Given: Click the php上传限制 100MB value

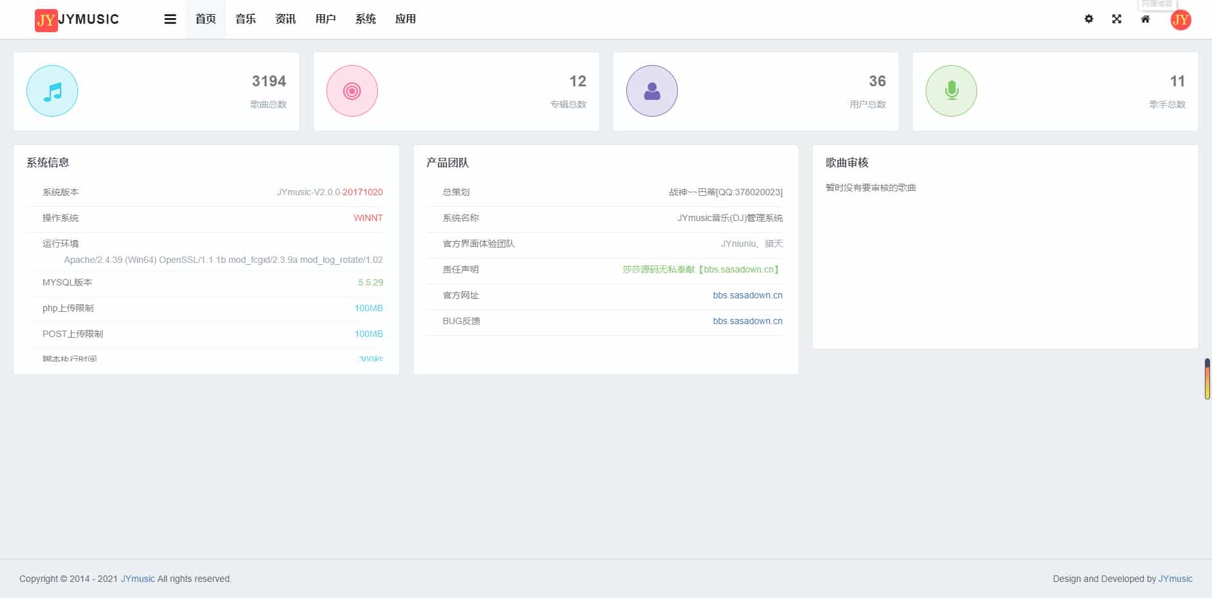Looking at the screenshot, I should click(x=368, y=308).
